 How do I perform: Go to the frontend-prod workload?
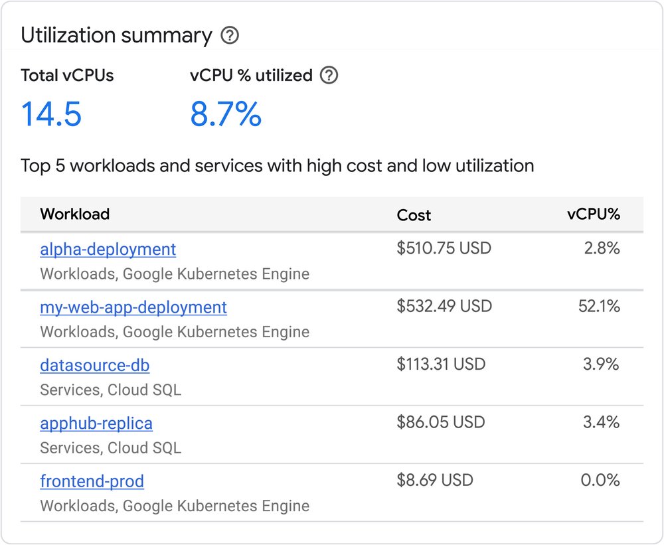pos(92,481)
